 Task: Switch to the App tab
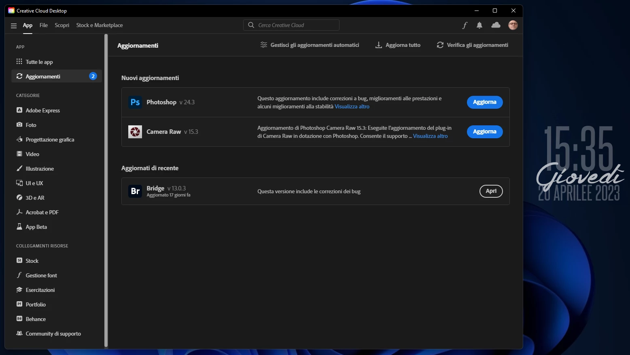(x=28, y=25)
